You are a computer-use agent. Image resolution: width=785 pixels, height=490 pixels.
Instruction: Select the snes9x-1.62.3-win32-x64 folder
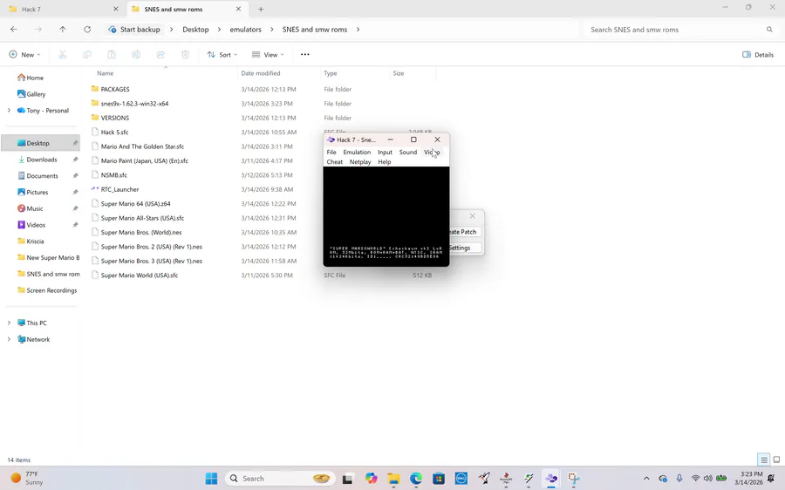pyautogui.click(x=134, y=104)
